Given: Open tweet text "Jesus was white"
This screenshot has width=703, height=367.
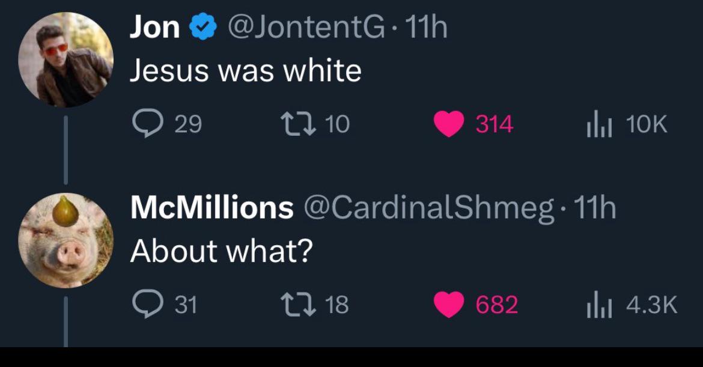Looking at the screenshot, I should pyautogui.click(x=246, y=71).
